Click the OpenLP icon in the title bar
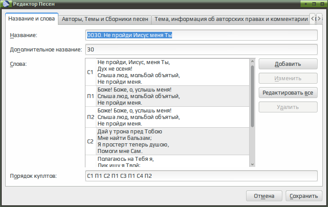Image resolution: width=328 pixels, height=207 pixels. 6,4
